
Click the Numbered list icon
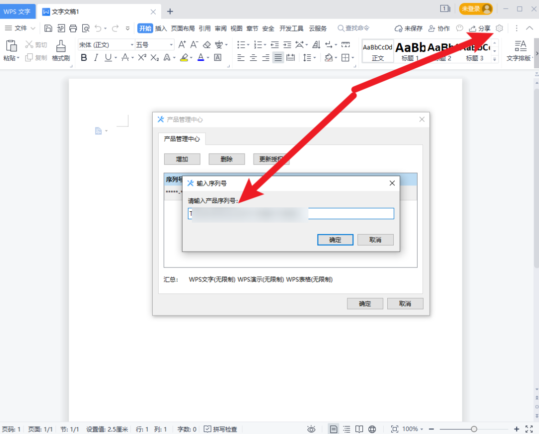(258, 45)
